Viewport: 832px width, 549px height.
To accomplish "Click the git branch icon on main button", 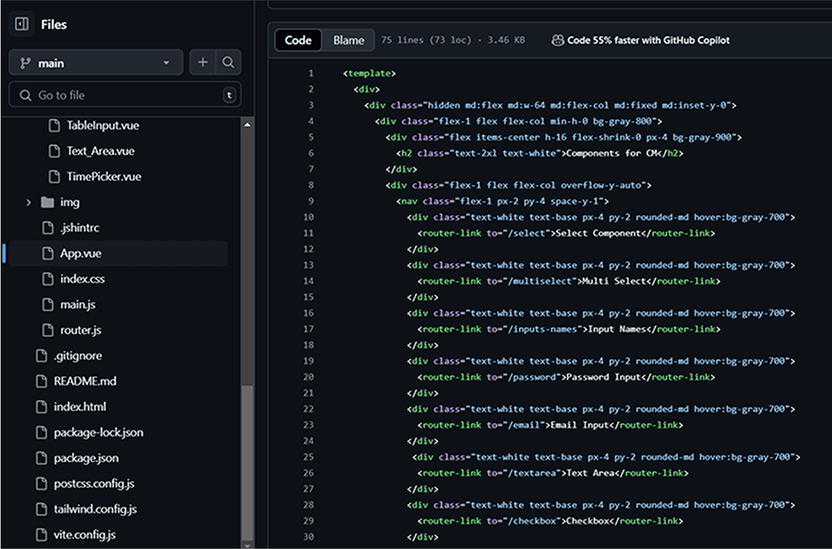I will [x=25, y=63].
